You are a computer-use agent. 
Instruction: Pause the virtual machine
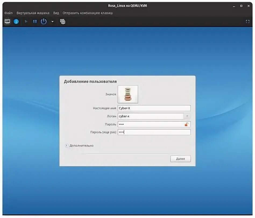(35, 22)
